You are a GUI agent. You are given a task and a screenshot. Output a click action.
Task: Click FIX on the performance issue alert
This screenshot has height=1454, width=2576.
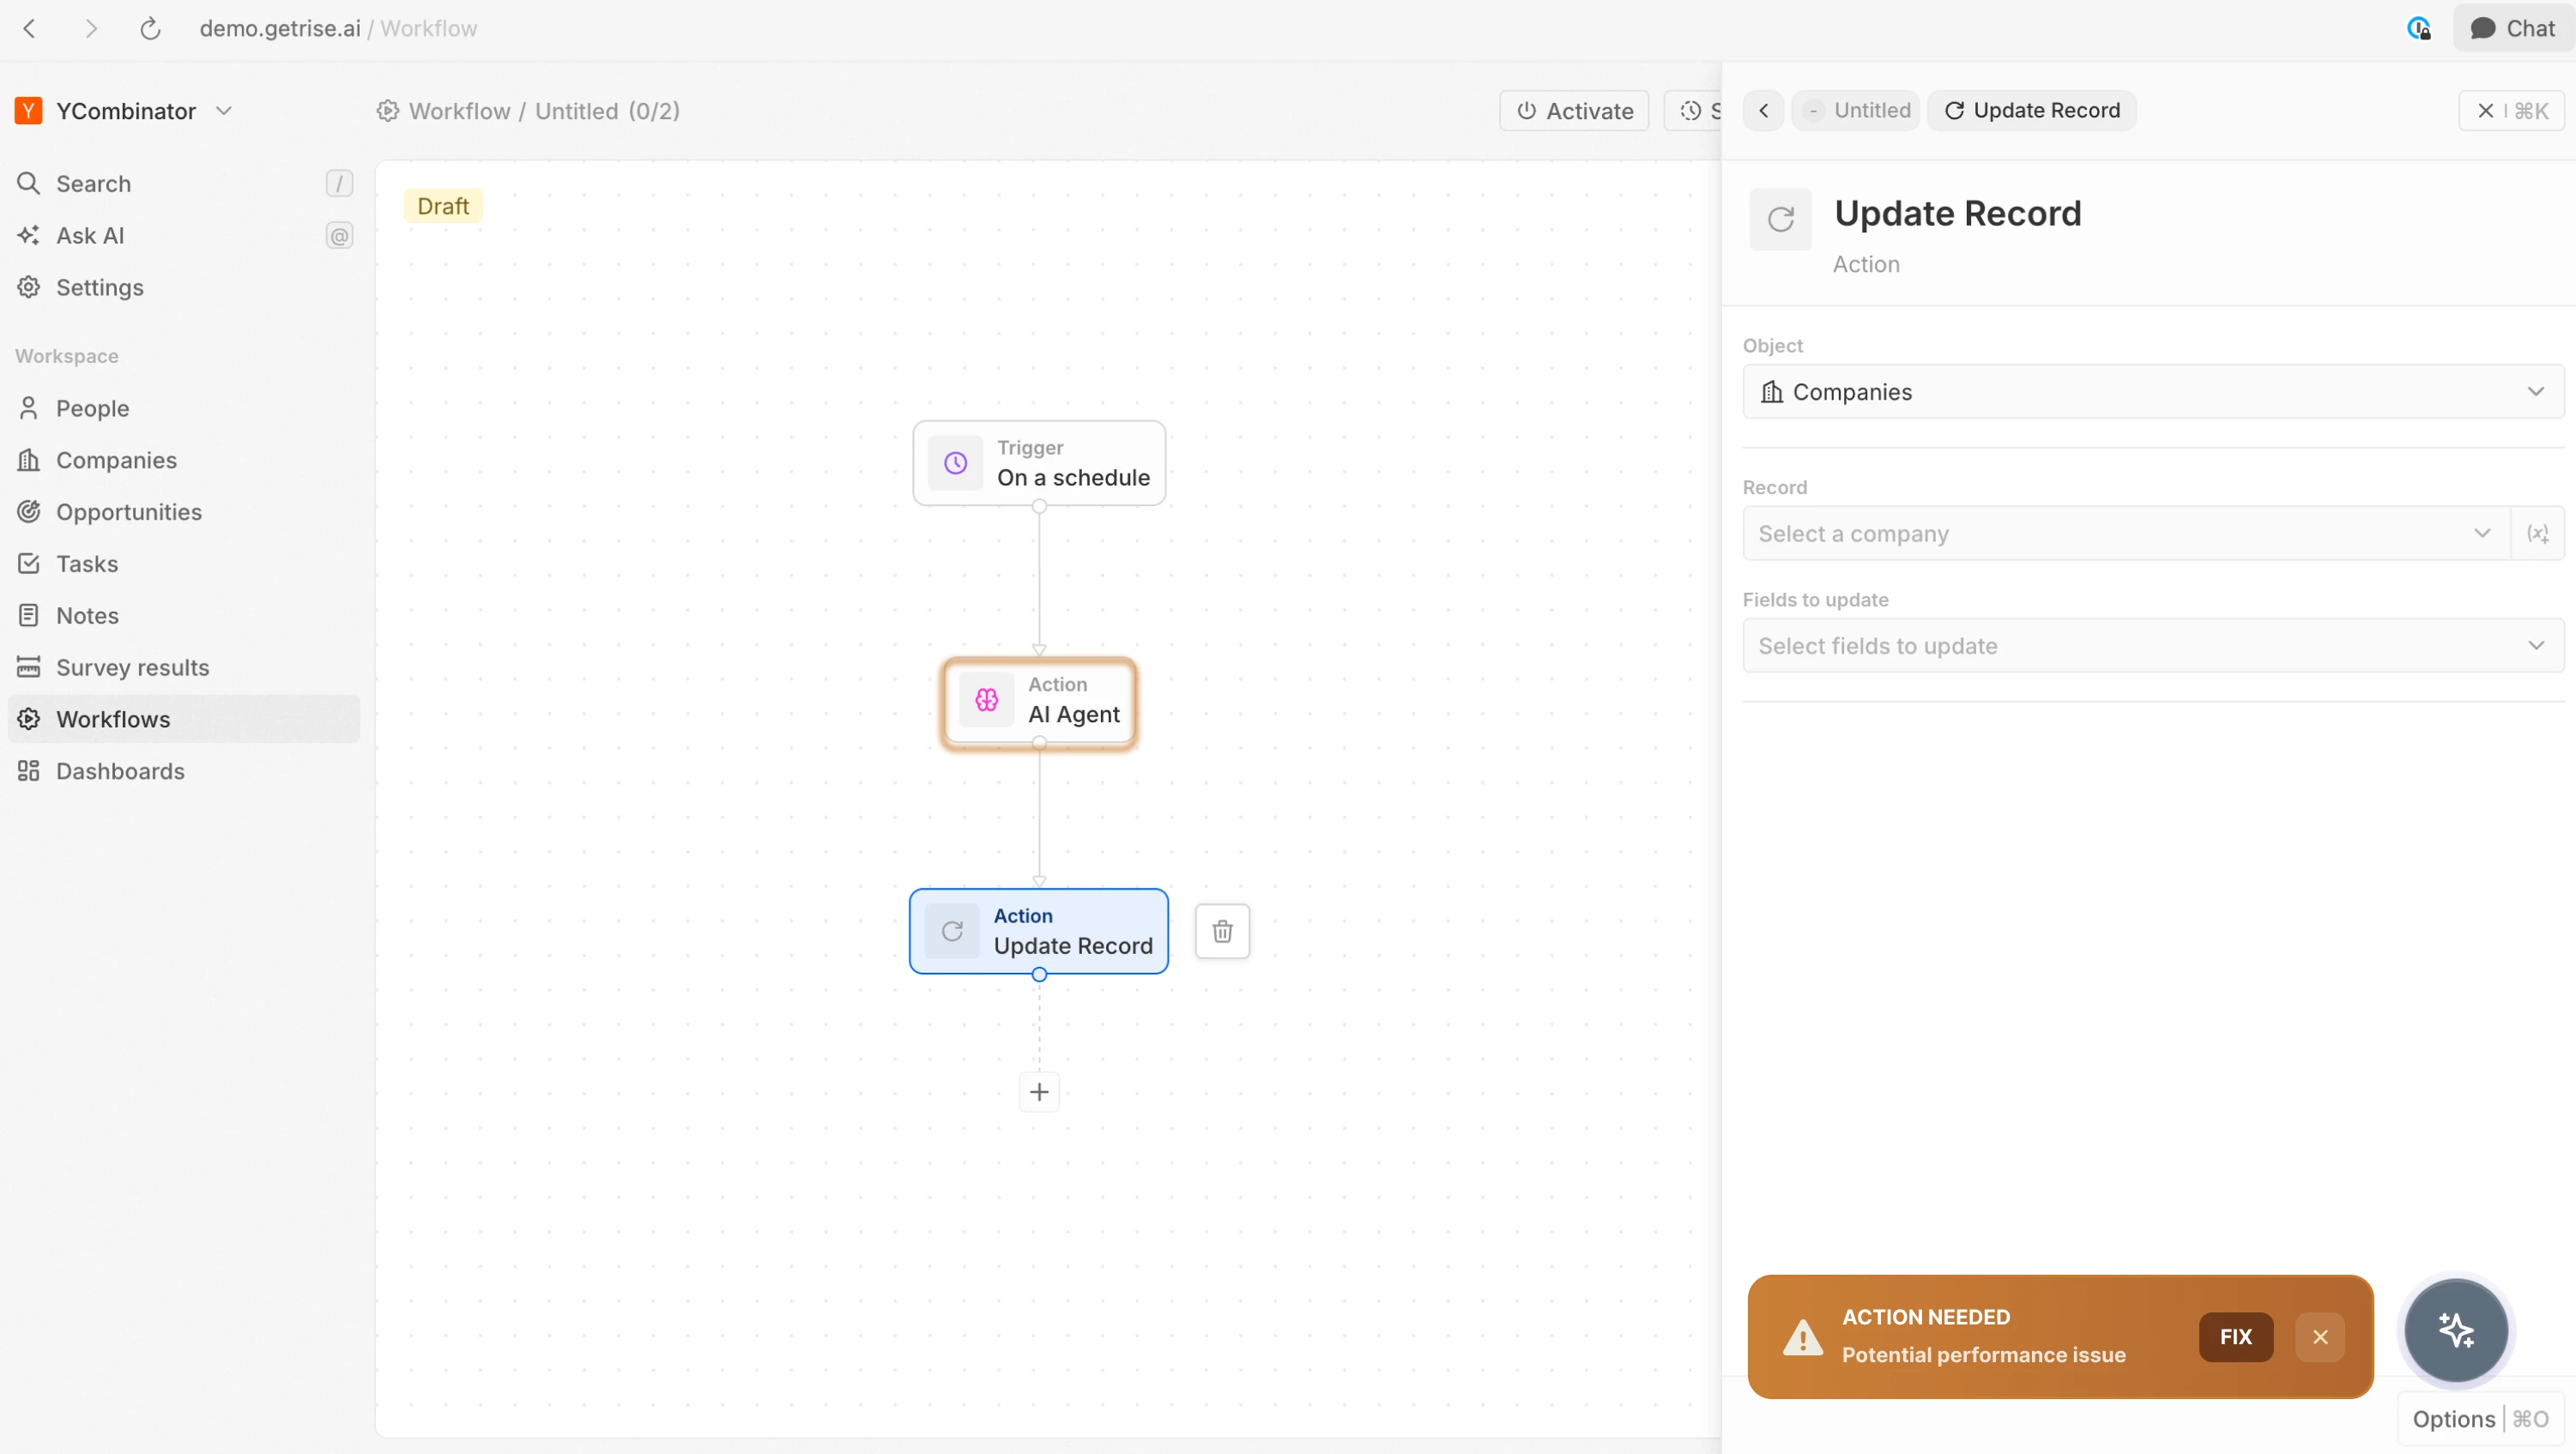(2236, 1337)
